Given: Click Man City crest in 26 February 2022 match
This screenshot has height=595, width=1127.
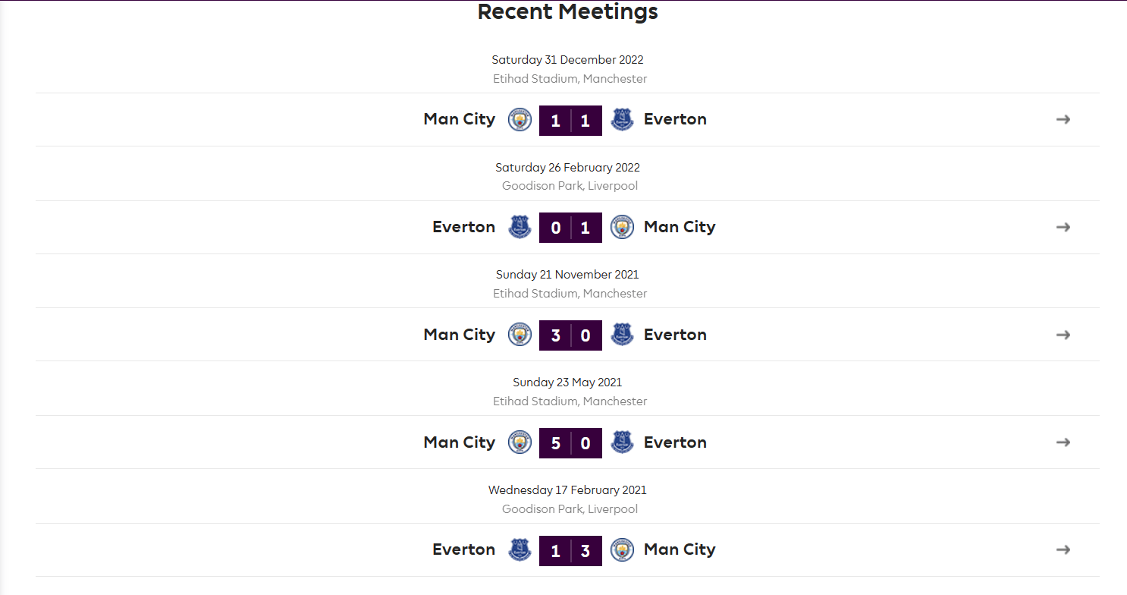Looking at the screenshot, I should pyautogui.click(x=622, y=227).
